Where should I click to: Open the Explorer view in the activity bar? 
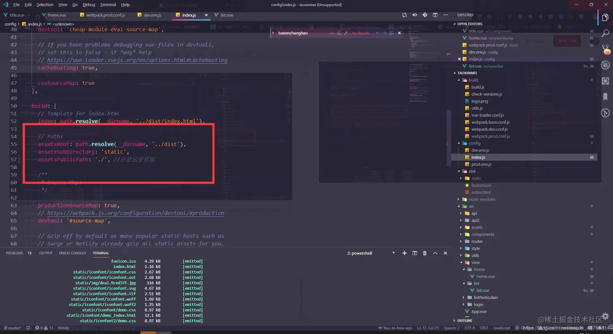point(605,17)
